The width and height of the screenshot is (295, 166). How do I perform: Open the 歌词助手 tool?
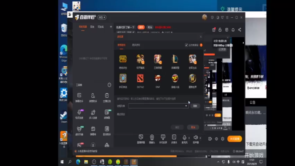tap(107, 131)
